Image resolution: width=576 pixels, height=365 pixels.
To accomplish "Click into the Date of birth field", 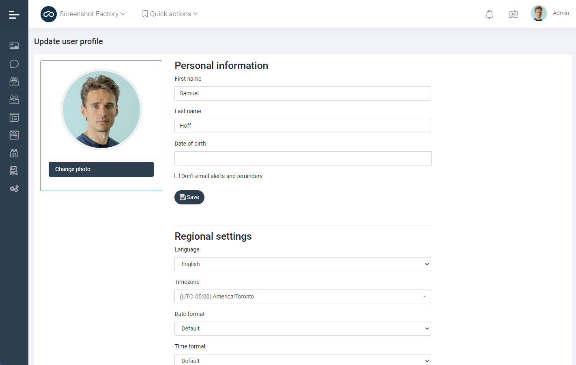I will (303, 158).
